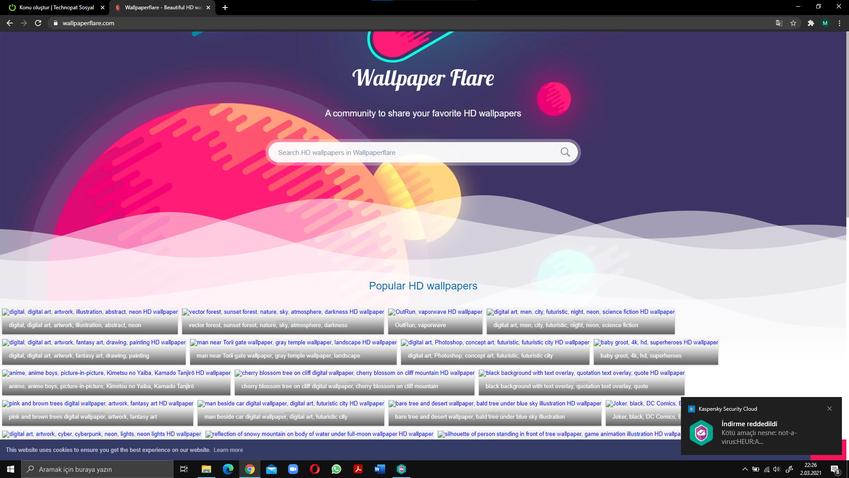Viewport: 849px width, 478px height.
Task: Open WhatsApp from the taskbar
Action: point(337,469)
